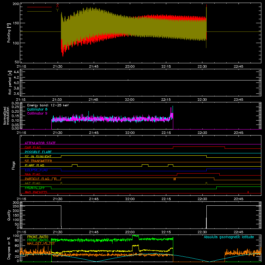The height and width of the screenshot is (265, 265).
Task: Click the 50 tick on Pointing axis
Action: pyautogui.click(x=17, y=62)
